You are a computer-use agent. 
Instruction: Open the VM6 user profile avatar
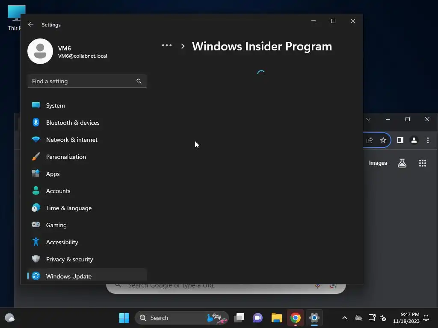pos(40,51)
